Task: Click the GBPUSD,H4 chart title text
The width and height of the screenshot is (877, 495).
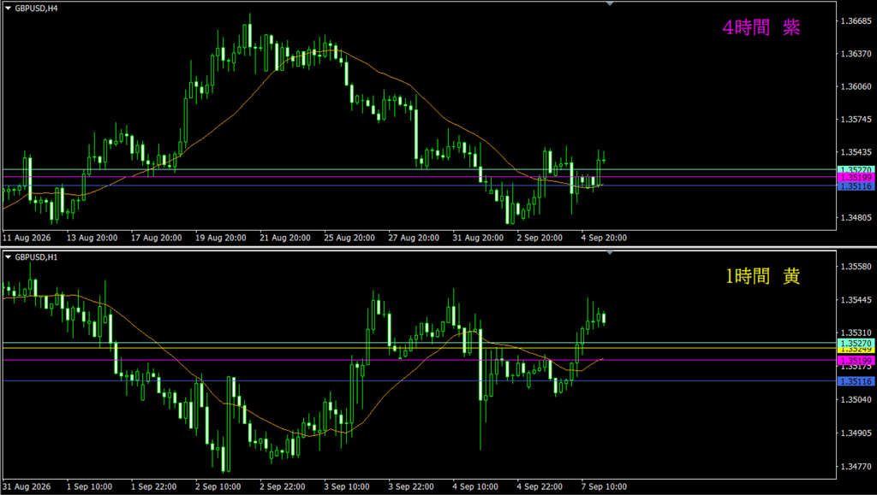Action: point(36,9)
